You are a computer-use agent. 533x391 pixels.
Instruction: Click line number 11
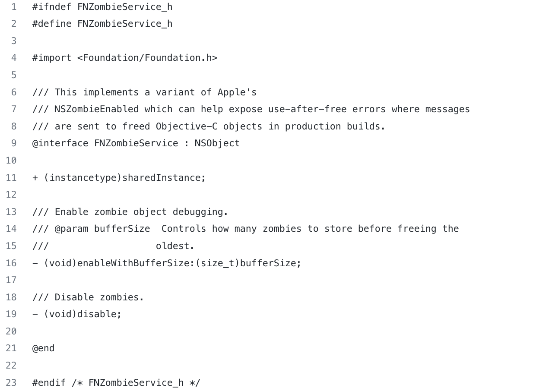click(x=11, y=178)
